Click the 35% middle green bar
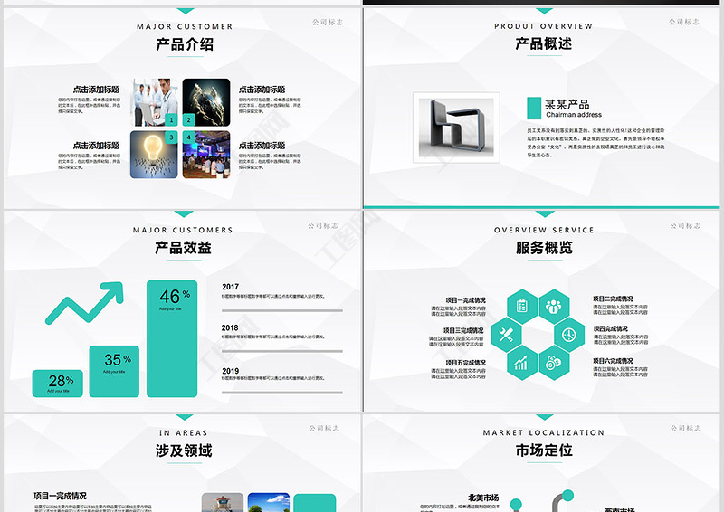Image resolution: width=724 pixels, height=512 pixels. pyautogui.click(x=114, y=371)
